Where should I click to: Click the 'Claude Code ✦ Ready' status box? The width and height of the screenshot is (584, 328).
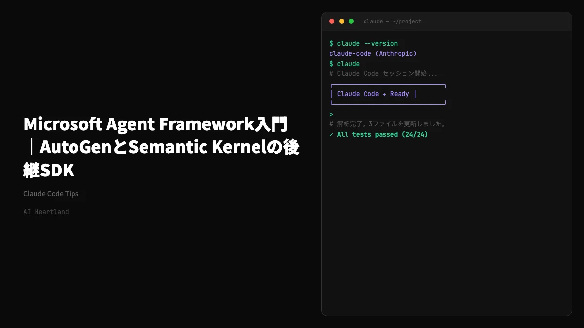coord(388,94)
